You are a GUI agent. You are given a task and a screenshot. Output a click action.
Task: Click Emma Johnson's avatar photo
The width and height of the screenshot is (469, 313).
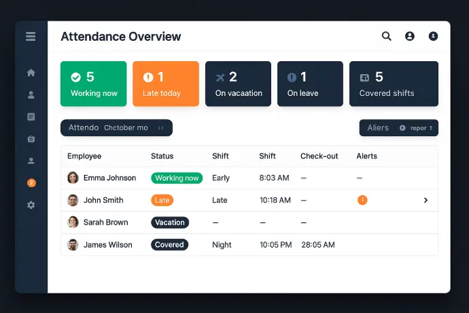pos(73,178)
